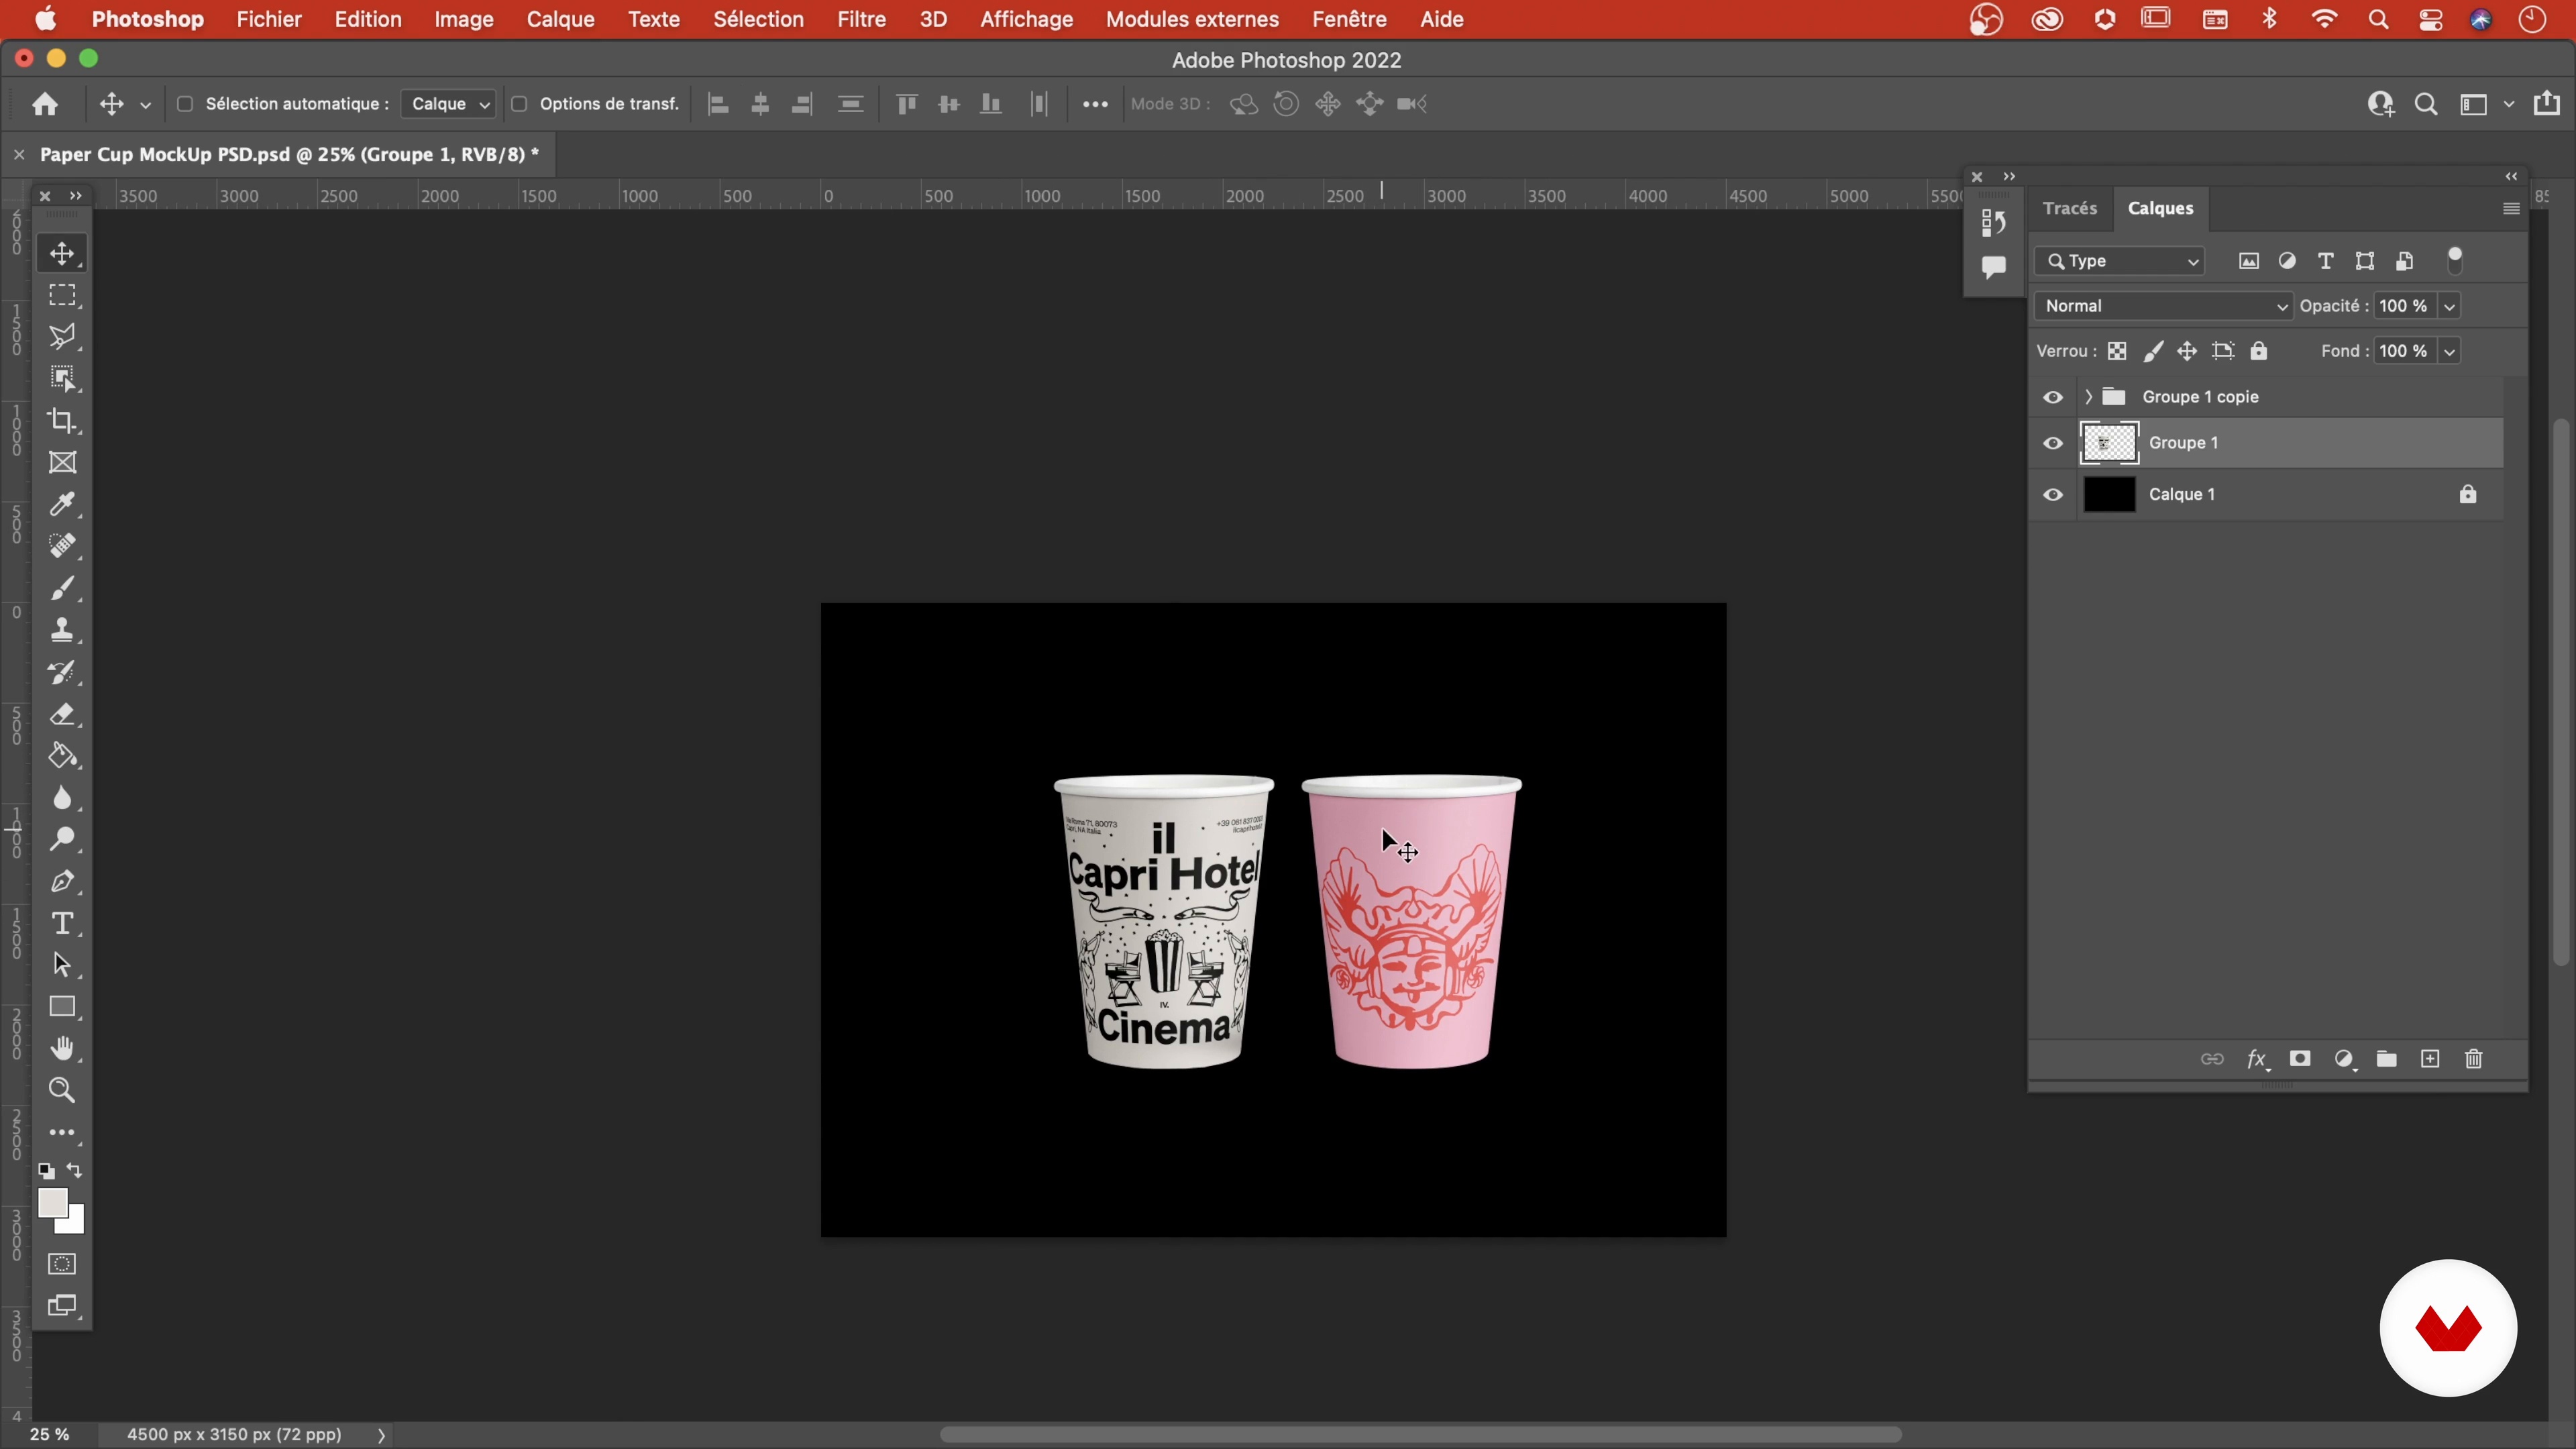Open the Normal blend mode dropdown
Screen dimensions: 2576x1449
(2164, 306)
